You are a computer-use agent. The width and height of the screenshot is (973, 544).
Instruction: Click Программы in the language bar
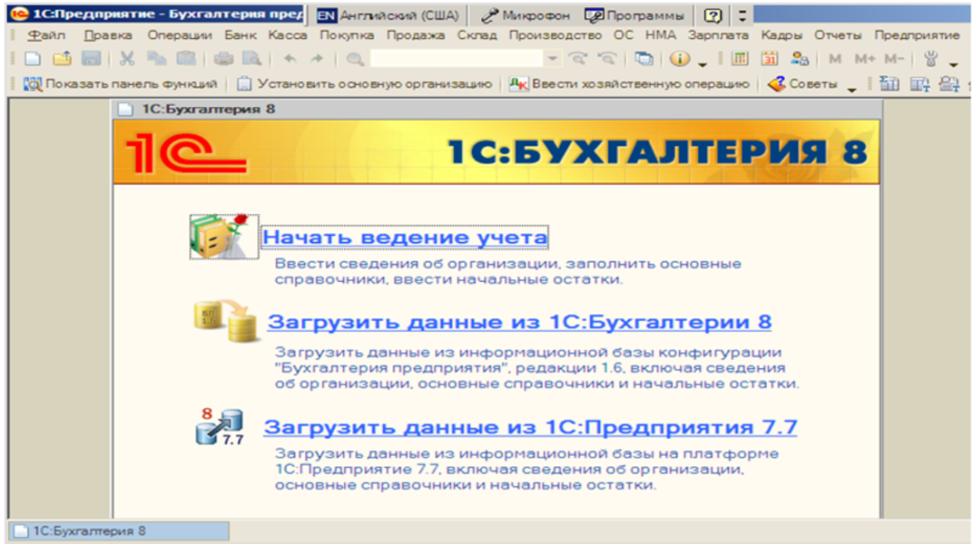[634, 16]
